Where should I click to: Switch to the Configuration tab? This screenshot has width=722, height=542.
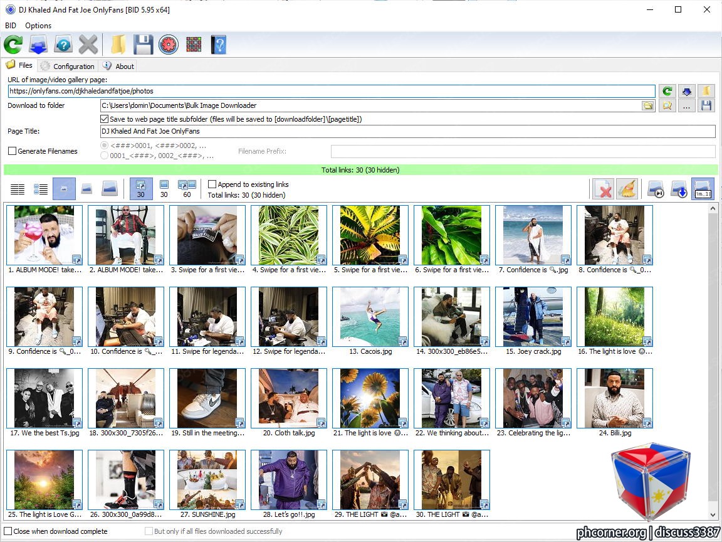[68, 66]
